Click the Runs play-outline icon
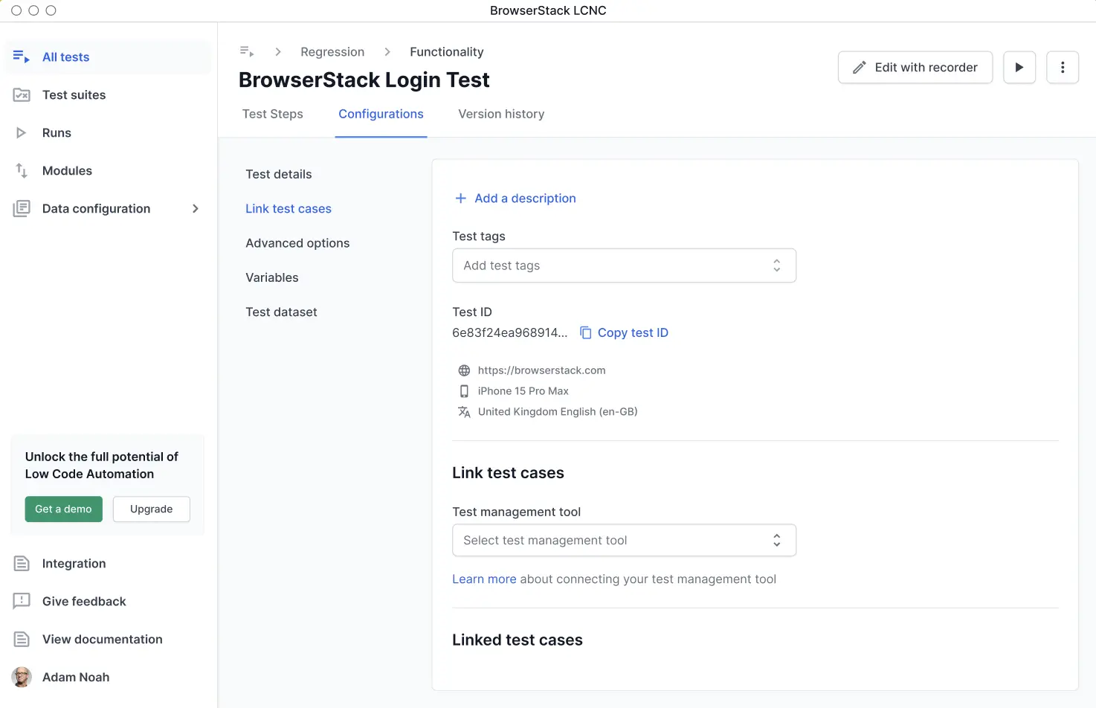Screen dimensions: 1096x708 [x=22, y=133]
